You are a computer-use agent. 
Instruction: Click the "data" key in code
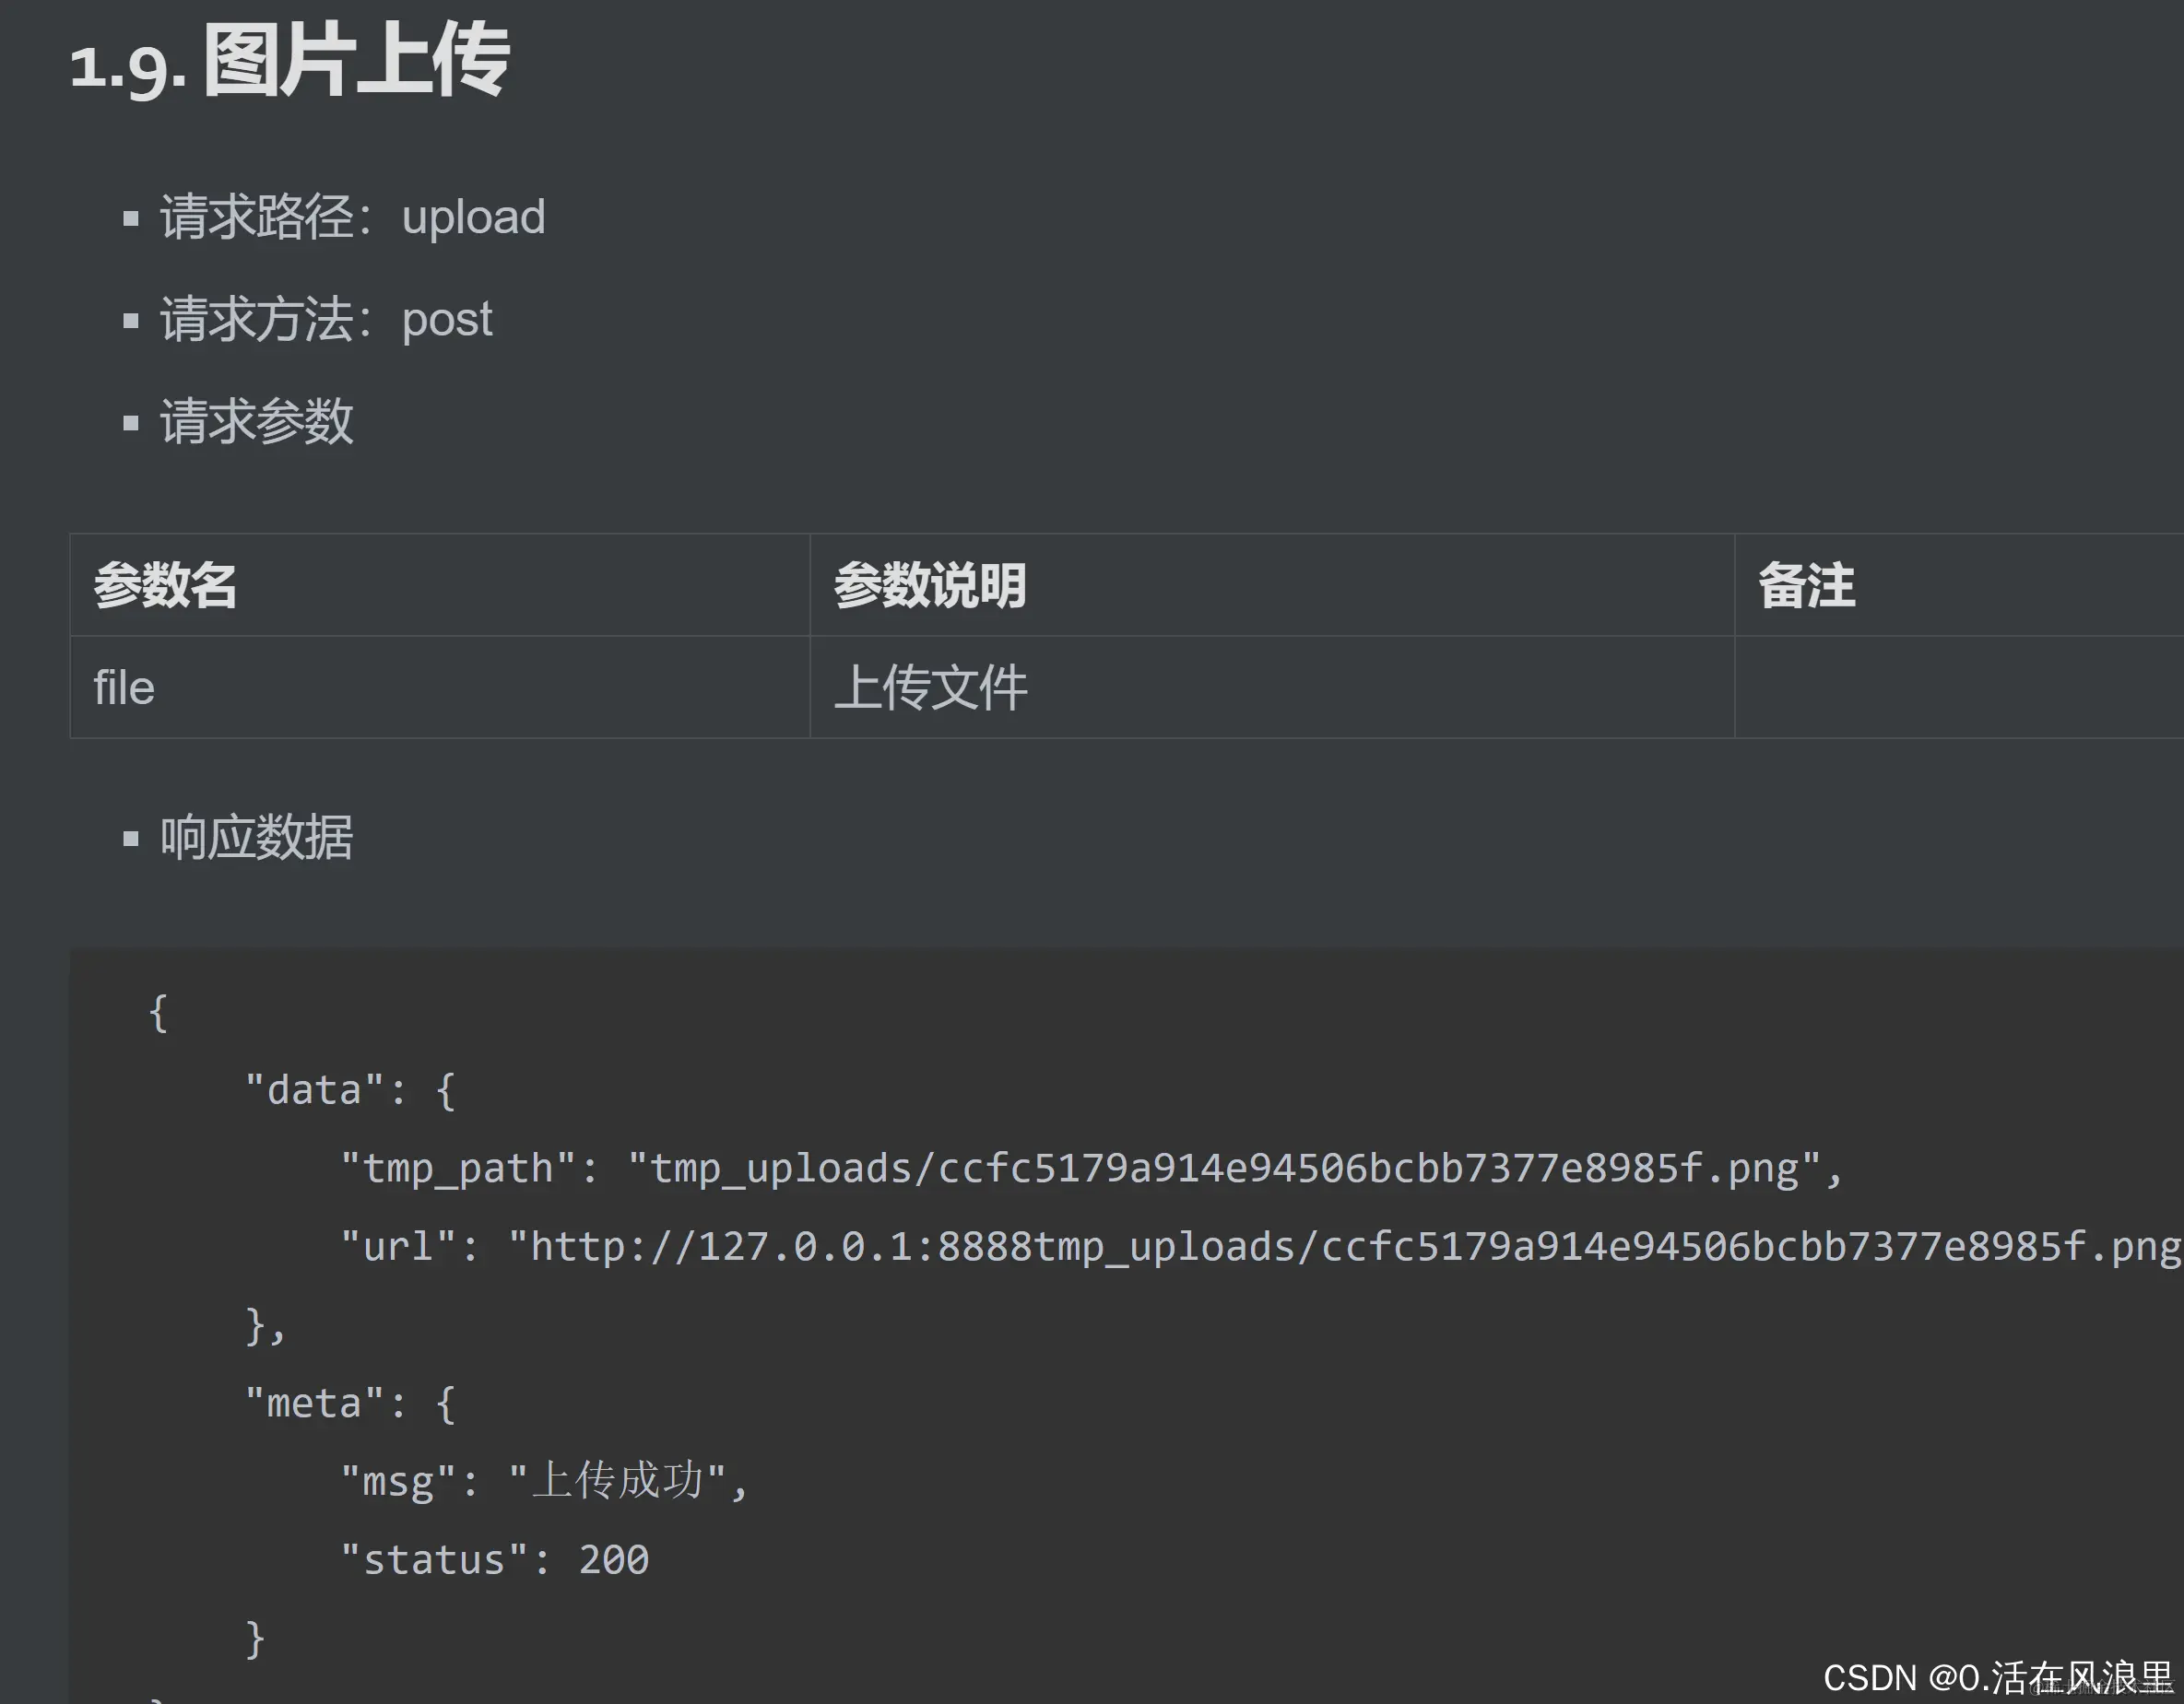click(x=314, y=1090)
